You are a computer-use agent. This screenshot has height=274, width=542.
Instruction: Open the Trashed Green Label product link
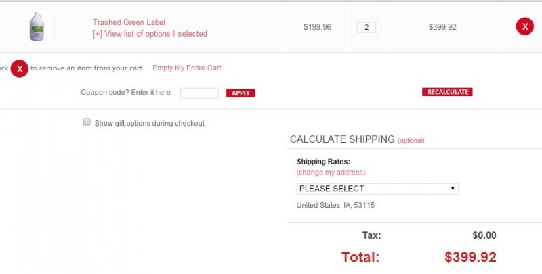(x=129, y=22)
